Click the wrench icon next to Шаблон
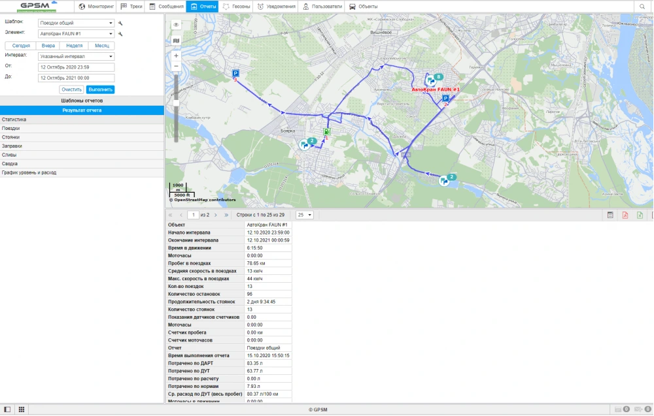Screen dimensions: 654x416 [x=120, y=24]
